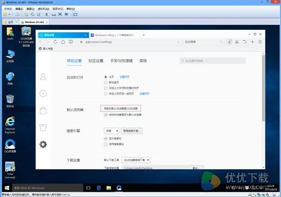Open the hamburger main menu
281x197 pixels.
coord(260,42)
